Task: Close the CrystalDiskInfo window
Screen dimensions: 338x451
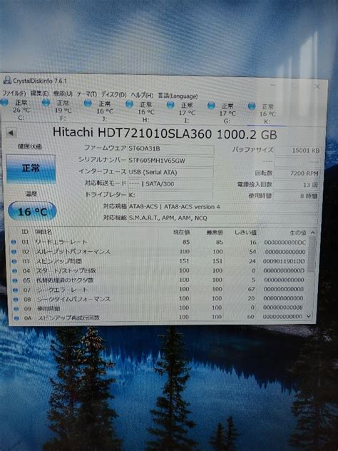Action: click(317, 86)
